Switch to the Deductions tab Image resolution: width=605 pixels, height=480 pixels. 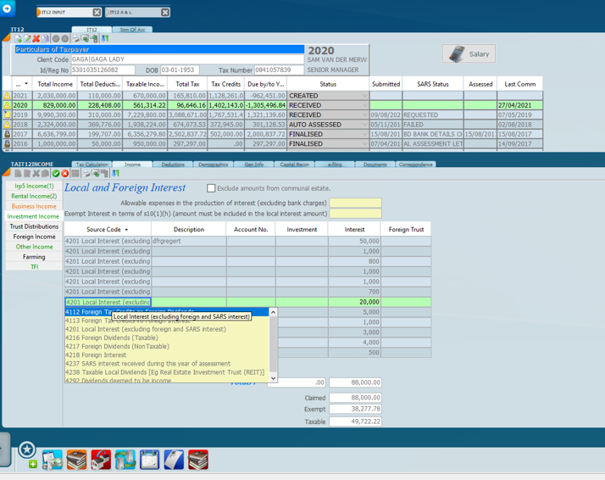point(173,165)
